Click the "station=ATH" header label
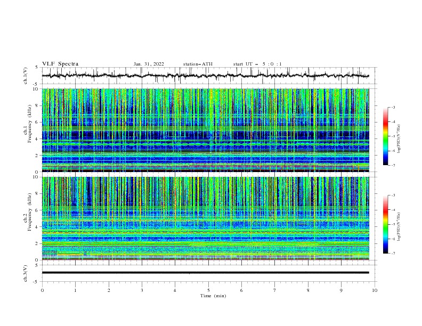This screenshot has width=422, height=326. pos(198,64)
